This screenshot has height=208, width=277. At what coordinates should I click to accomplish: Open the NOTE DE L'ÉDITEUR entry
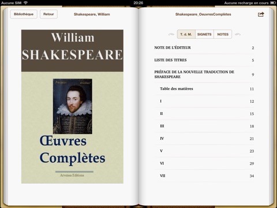point(204,48)
